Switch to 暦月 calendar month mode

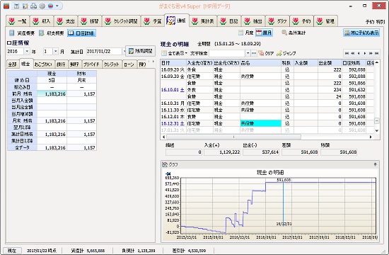point(264,33)
